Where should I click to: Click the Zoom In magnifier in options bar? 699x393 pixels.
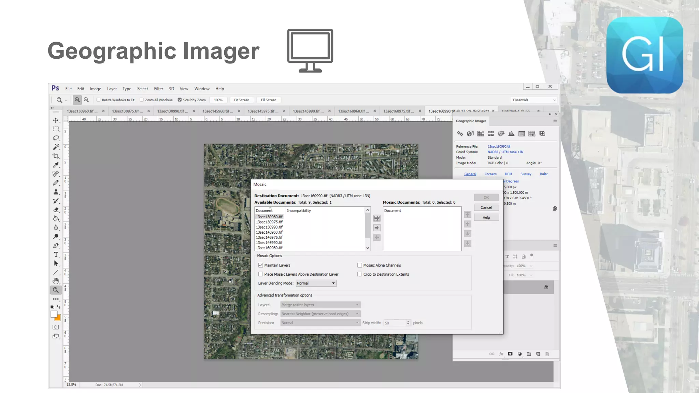(77, 100)
